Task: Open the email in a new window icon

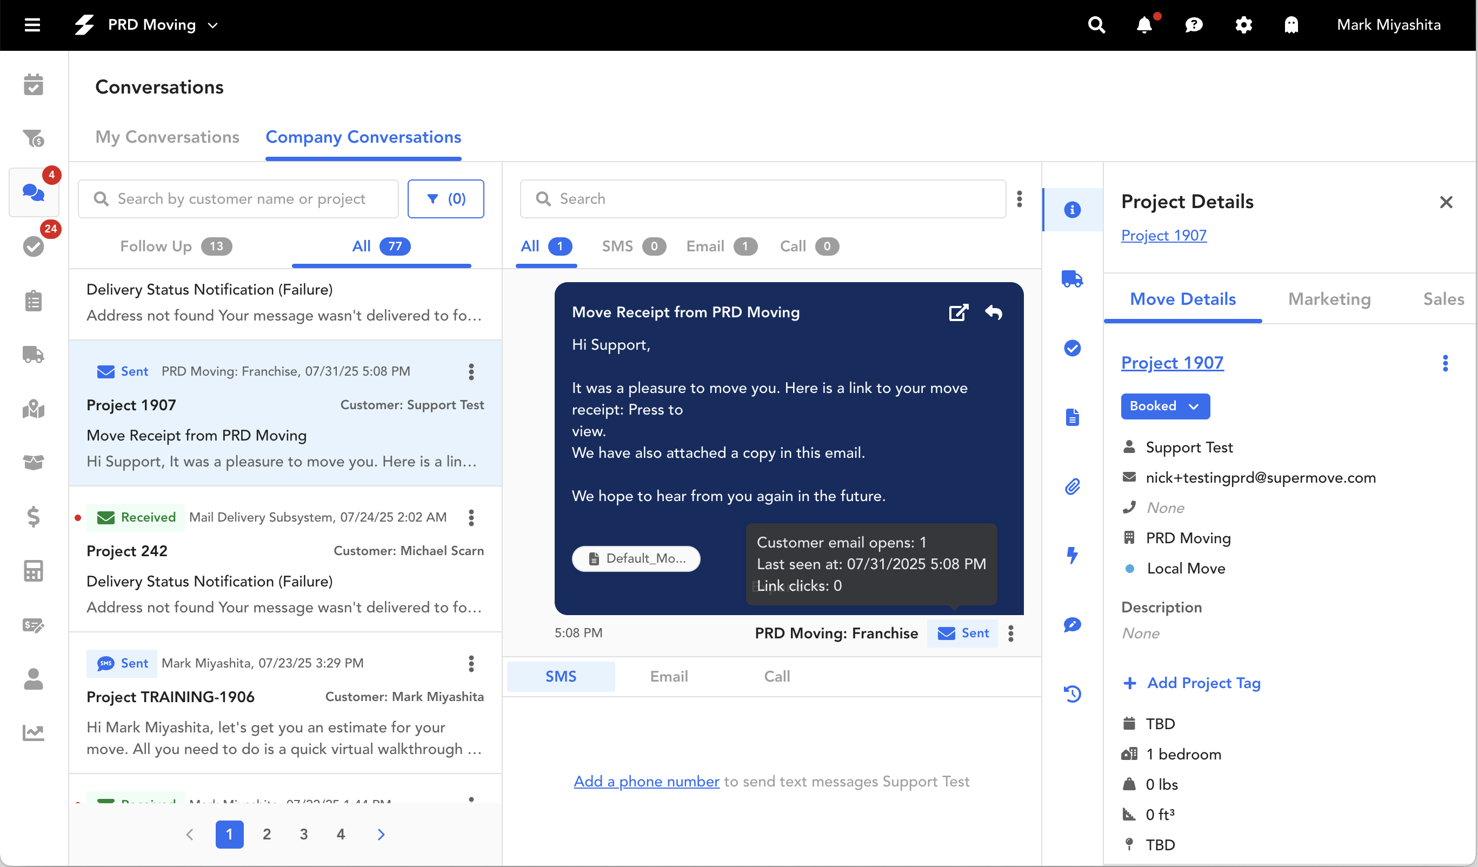Action: click(x=958, y=312)
